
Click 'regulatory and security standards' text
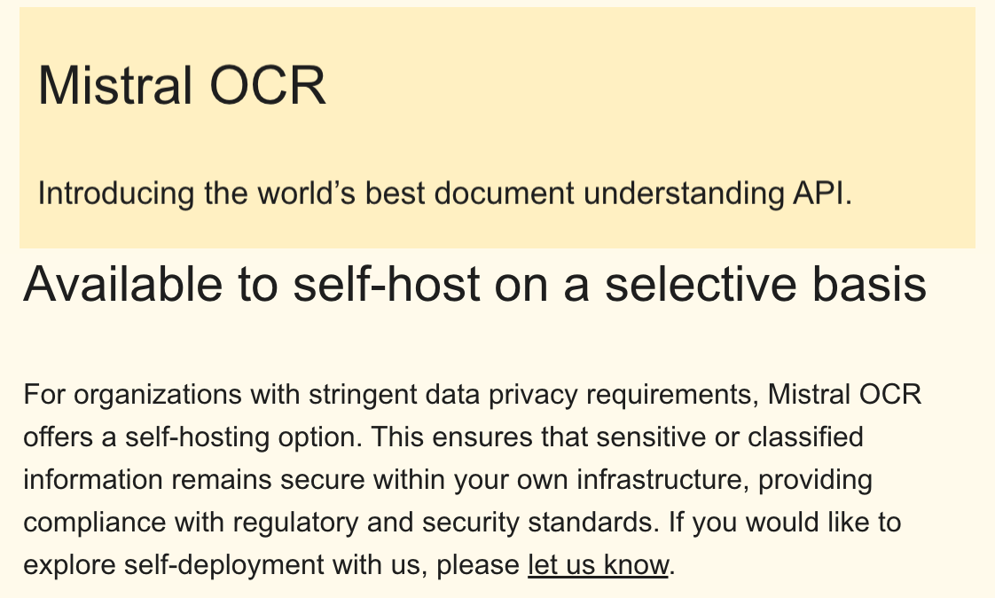tap(443, 522)
